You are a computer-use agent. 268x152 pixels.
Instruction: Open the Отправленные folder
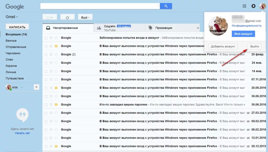16,47
